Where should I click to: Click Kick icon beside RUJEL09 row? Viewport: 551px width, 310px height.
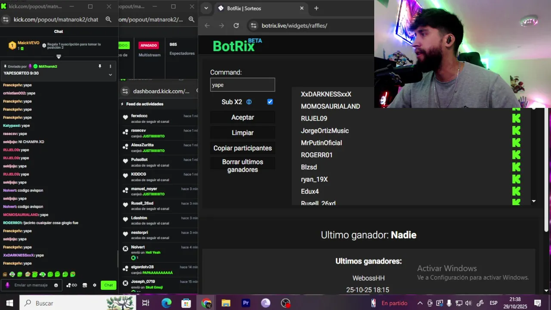(x=516, y=118)
